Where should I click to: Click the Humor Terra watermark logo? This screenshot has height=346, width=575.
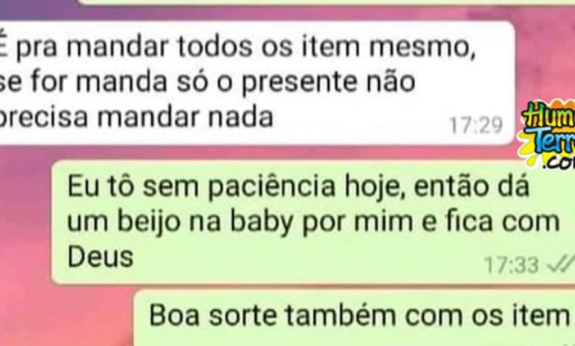pos(547,133)
